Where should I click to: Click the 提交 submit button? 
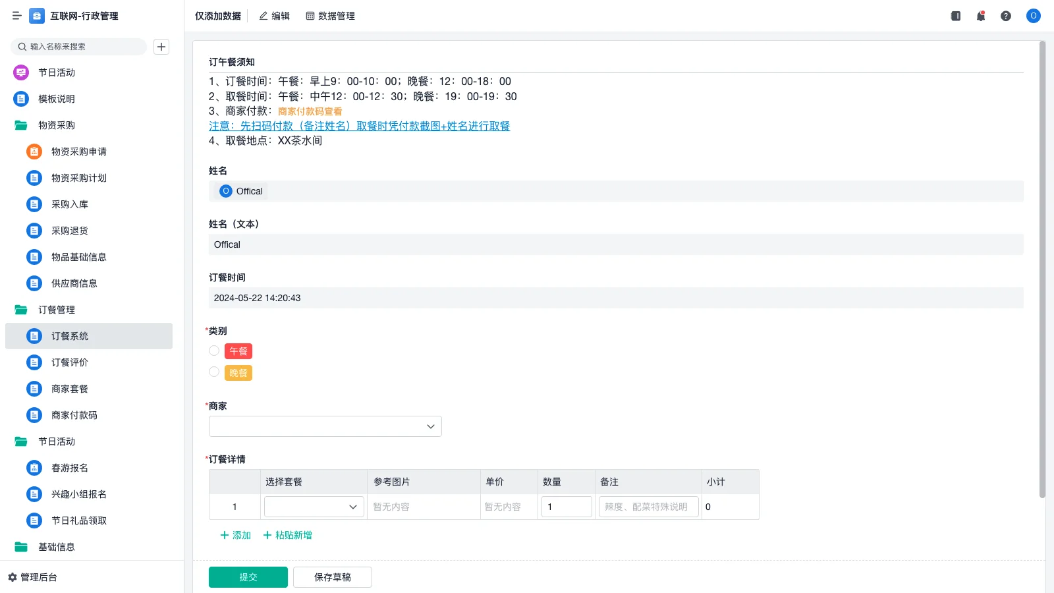tap(248, 577)
